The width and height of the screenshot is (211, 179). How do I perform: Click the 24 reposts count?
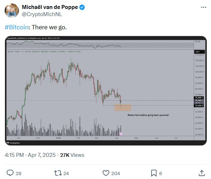tap(66, 174)
